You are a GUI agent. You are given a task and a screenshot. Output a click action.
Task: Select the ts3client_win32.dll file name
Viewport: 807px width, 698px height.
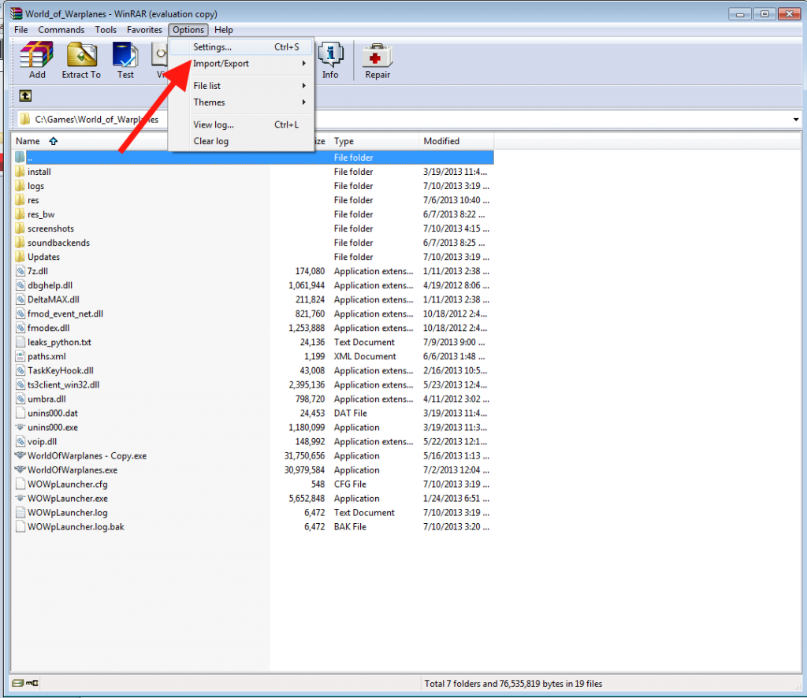click(63, 384)
